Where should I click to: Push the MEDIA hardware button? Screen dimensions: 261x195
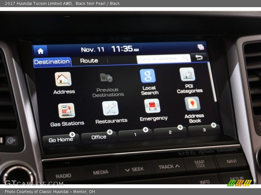100,173
